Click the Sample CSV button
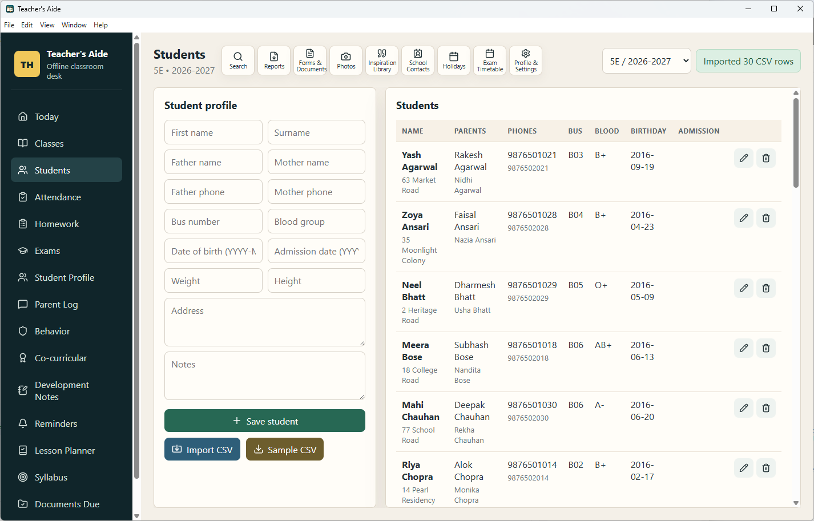This screenshot has width=814, height=521. coord(285,450)
